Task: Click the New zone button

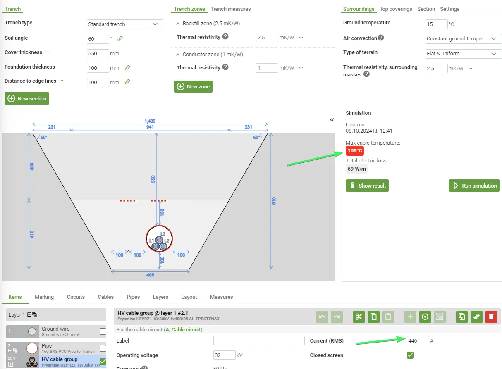Action: (193, 86)
